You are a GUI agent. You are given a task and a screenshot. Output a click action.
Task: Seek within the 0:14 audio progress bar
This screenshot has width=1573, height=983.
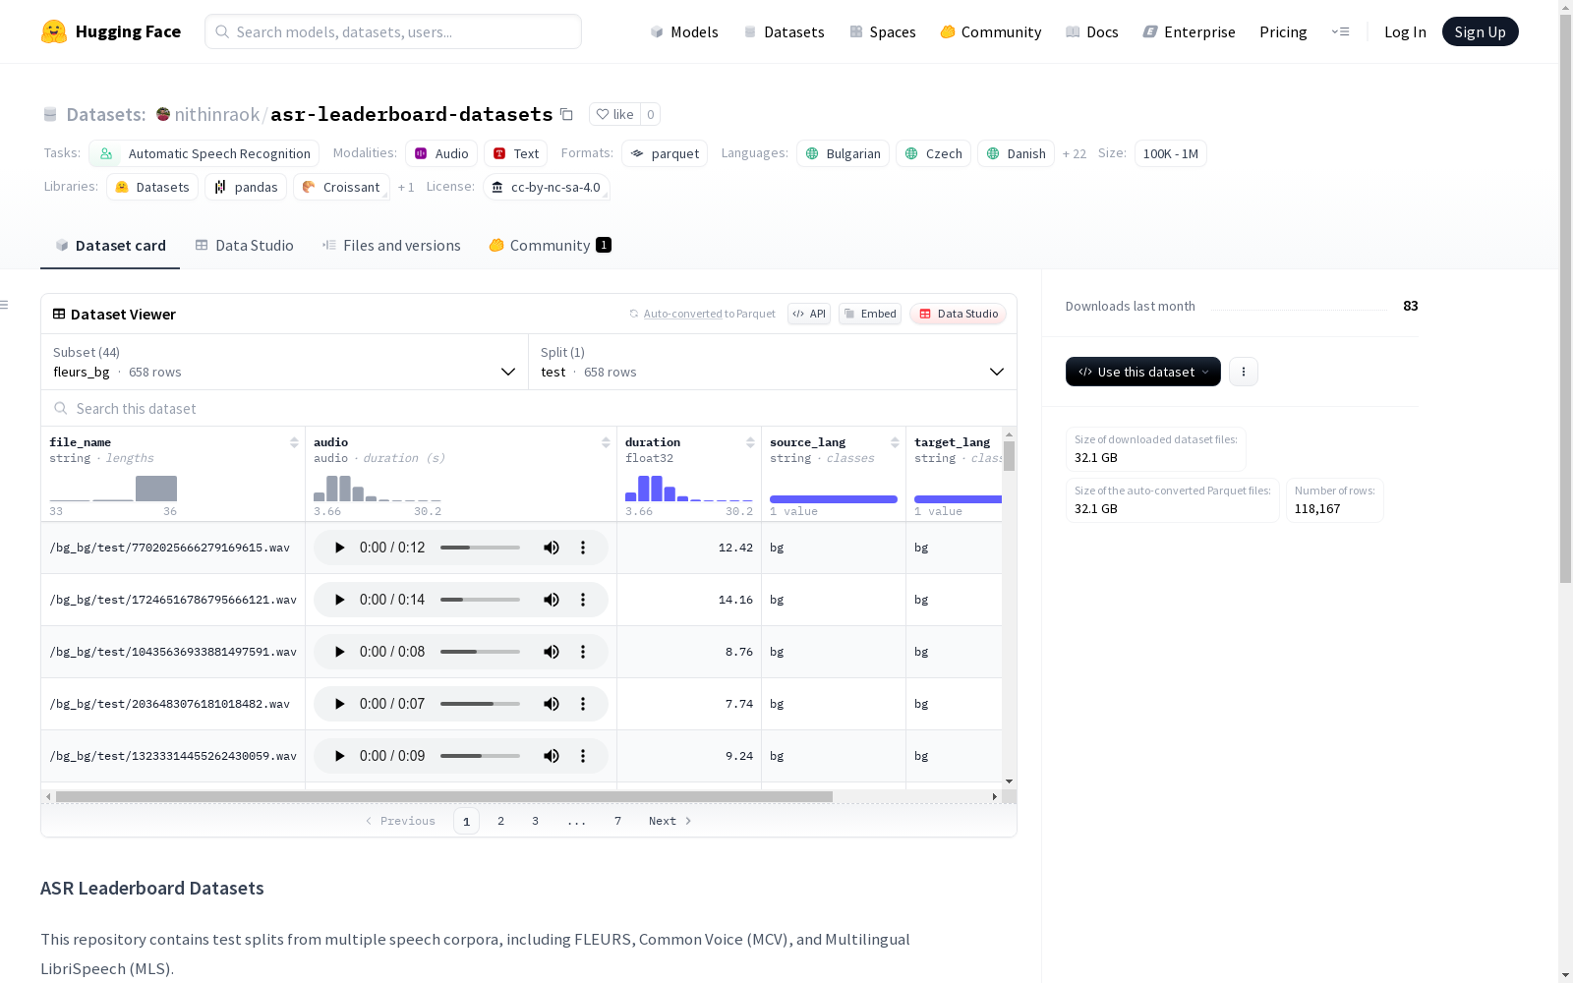pos(480,600)
